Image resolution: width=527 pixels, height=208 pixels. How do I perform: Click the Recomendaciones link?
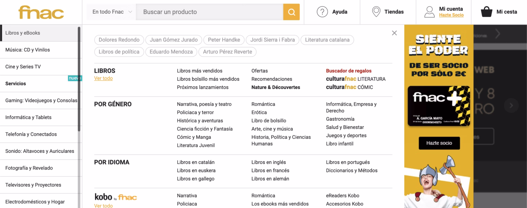click(x=272, y=79)
